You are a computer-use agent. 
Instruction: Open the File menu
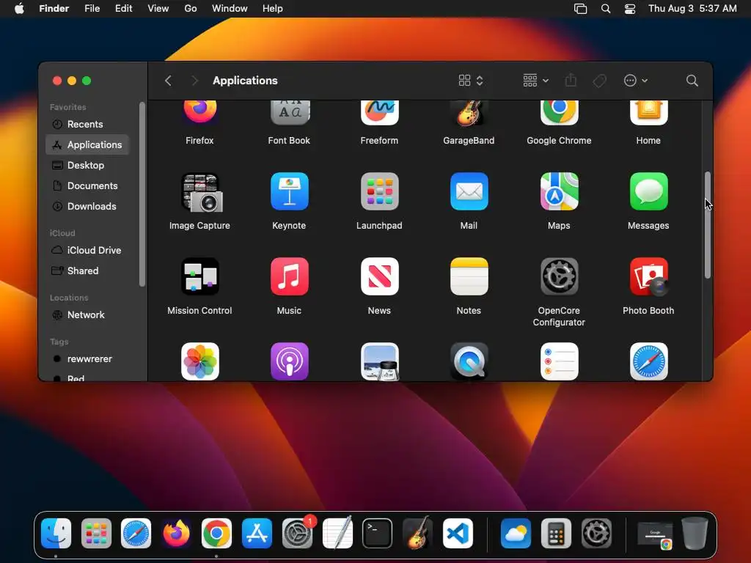(x=92, y=9)
